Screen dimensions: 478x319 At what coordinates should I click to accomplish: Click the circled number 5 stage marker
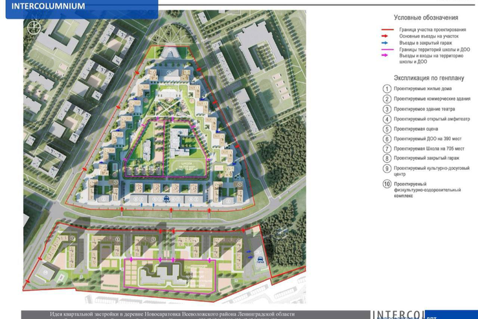387,129
